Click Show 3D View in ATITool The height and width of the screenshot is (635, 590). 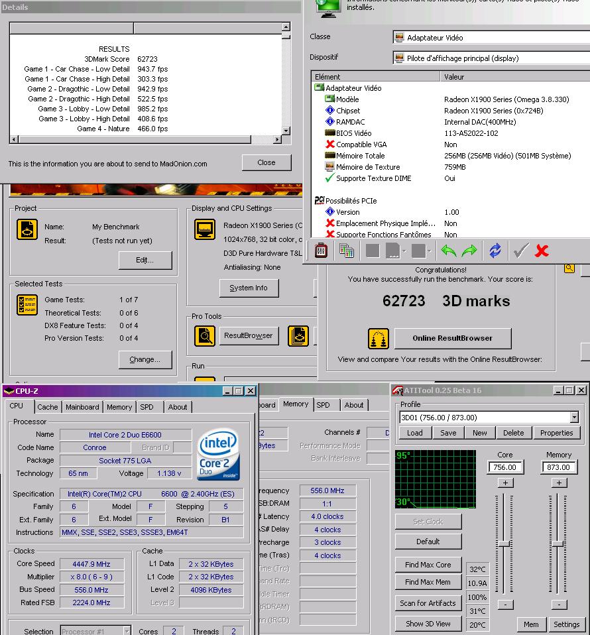point(428,624)
